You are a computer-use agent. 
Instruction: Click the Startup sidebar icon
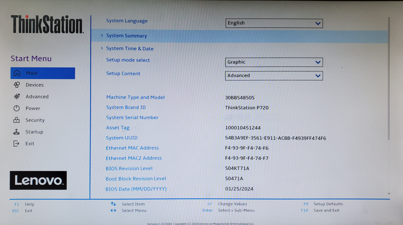click(x=16, y=132)
